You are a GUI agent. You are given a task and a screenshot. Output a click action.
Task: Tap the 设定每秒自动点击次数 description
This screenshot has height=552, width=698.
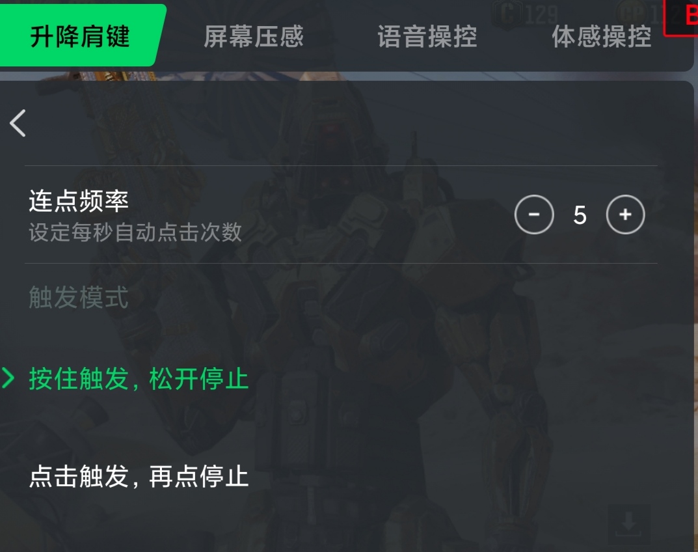pyautogui.click(x=135, y=232)
